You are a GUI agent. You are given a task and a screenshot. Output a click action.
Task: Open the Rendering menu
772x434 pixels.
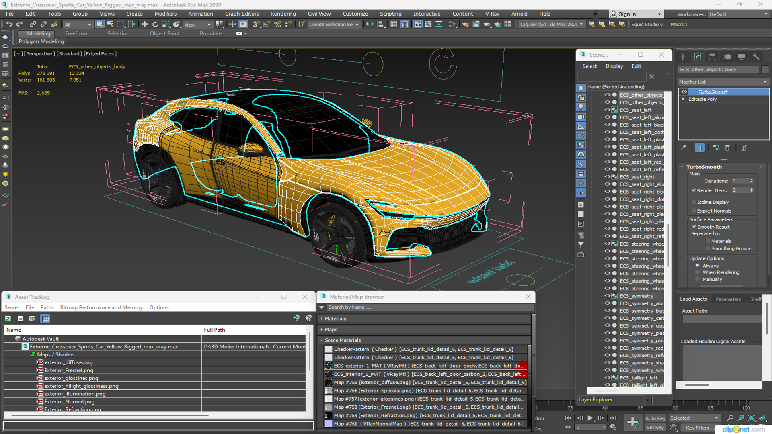pyautogui.click(x=283, y=14)
